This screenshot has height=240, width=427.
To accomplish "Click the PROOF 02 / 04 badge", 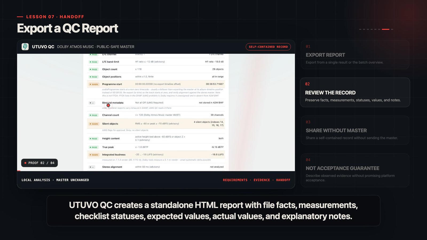I will coord(39,163).
